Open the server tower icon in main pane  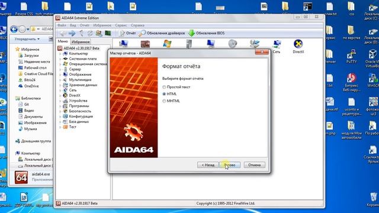point(189,44)
